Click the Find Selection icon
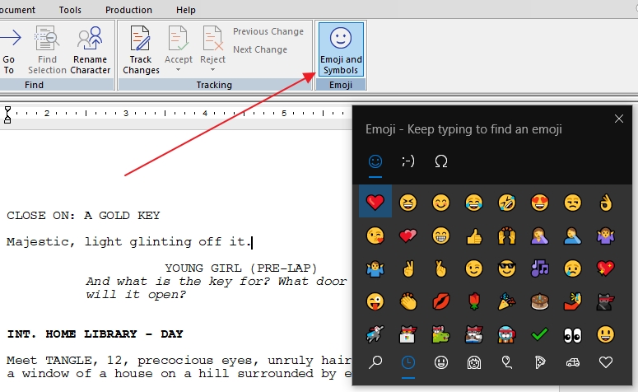The height and width of the screenshot is (392, 638). tap(47, 38)
